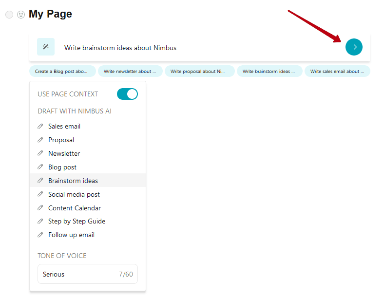Click the pencil icon next to Brainstorm ideas
Screen dimensions: 384x297
tap(40, 181)
